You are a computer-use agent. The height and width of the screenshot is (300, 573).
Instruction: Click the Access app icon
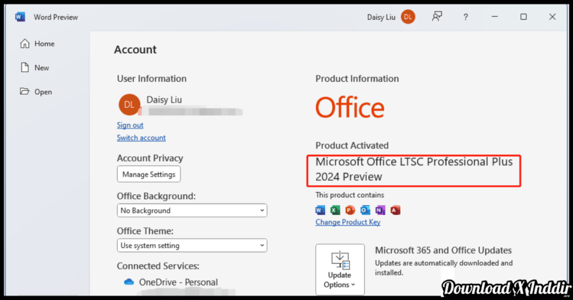point(396,210)
